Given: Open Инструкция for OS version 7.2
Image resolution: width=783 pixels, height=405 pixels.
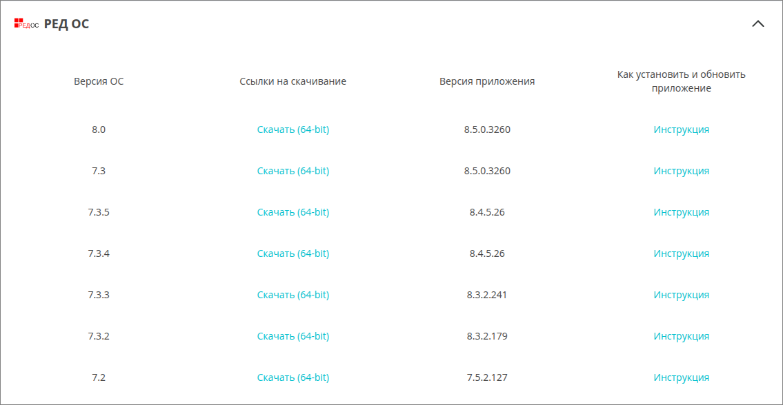Looking at the screenshot, I should tap(681, 377).
